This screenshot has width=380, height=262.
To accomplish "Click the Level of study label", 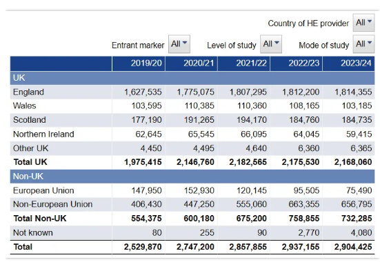I will click(232, 45).
